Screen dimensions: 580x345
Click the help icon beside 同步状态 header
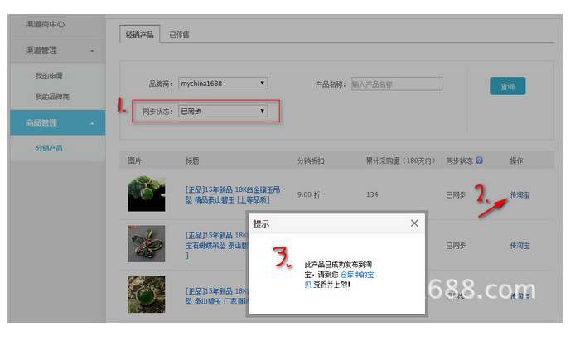click(x=479, y=161)
